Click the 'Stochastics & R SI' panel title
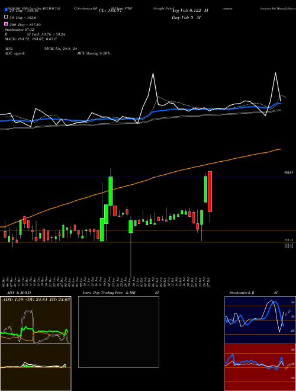The height and width of the screenshot is (391, 296). [x=253, y=293]
